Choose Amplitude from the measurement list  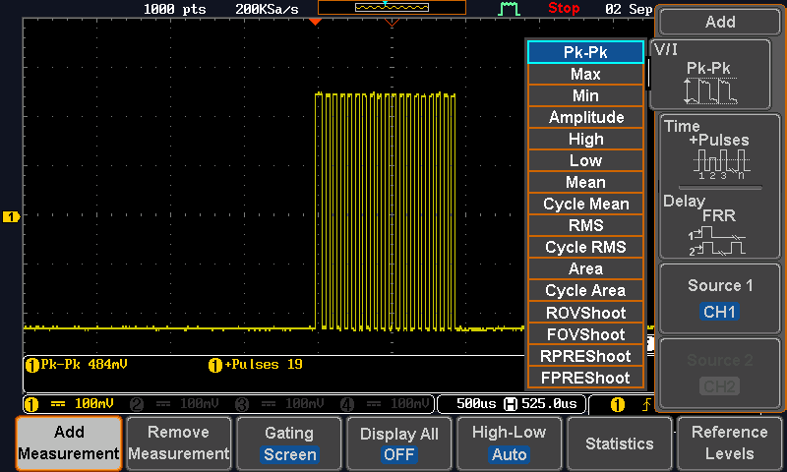click(x=585, y=117)
